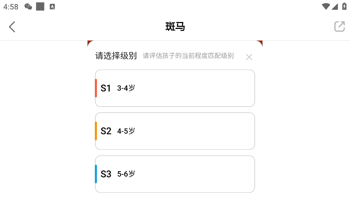Choose the S2 level card
This screenshot has height=197, width=350.
(175, 131)
